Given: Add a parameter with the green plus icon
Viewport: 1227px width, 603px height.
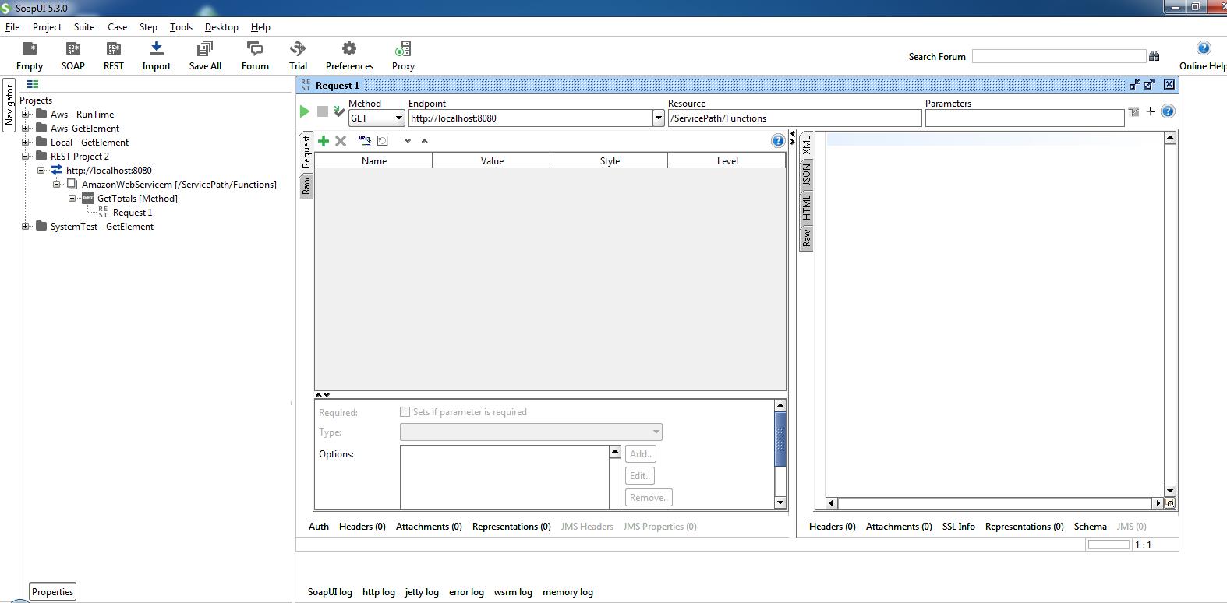Looking at the screenshot, I should coord(323,141).
